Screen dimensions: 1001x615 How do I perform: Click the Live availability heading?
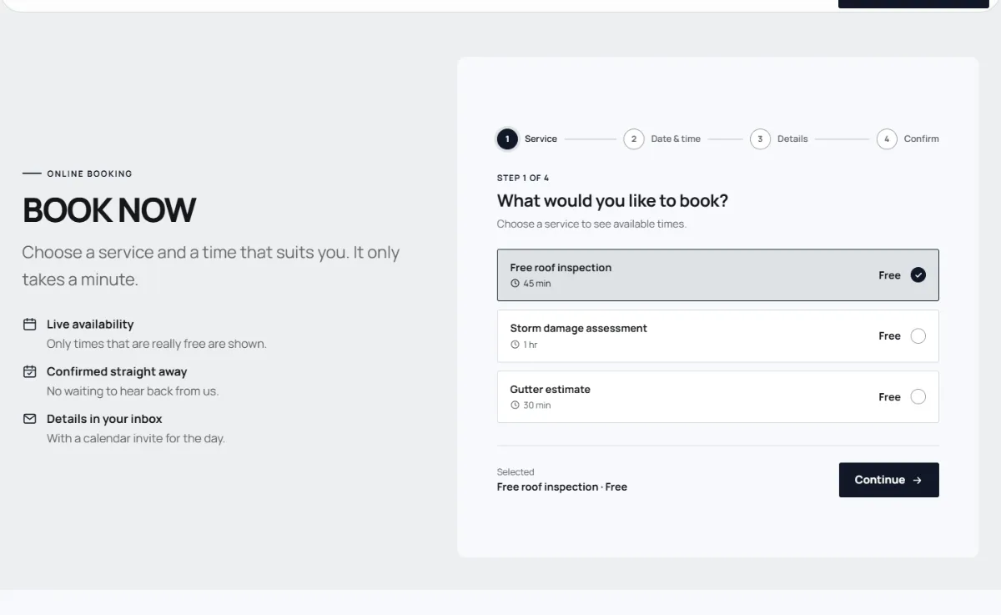pyautogui.click(x=90, y=325)
